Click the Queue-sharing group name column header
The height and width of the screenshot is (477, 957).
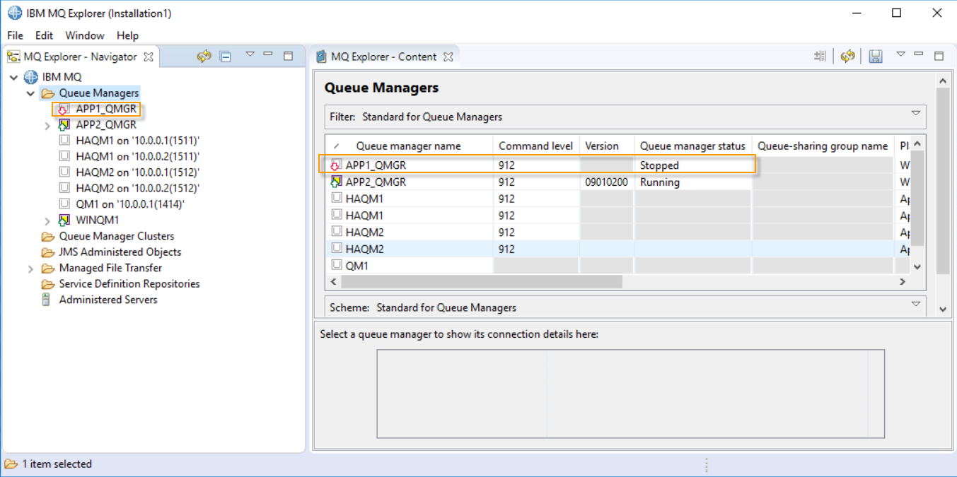click(x=823, y=146)
